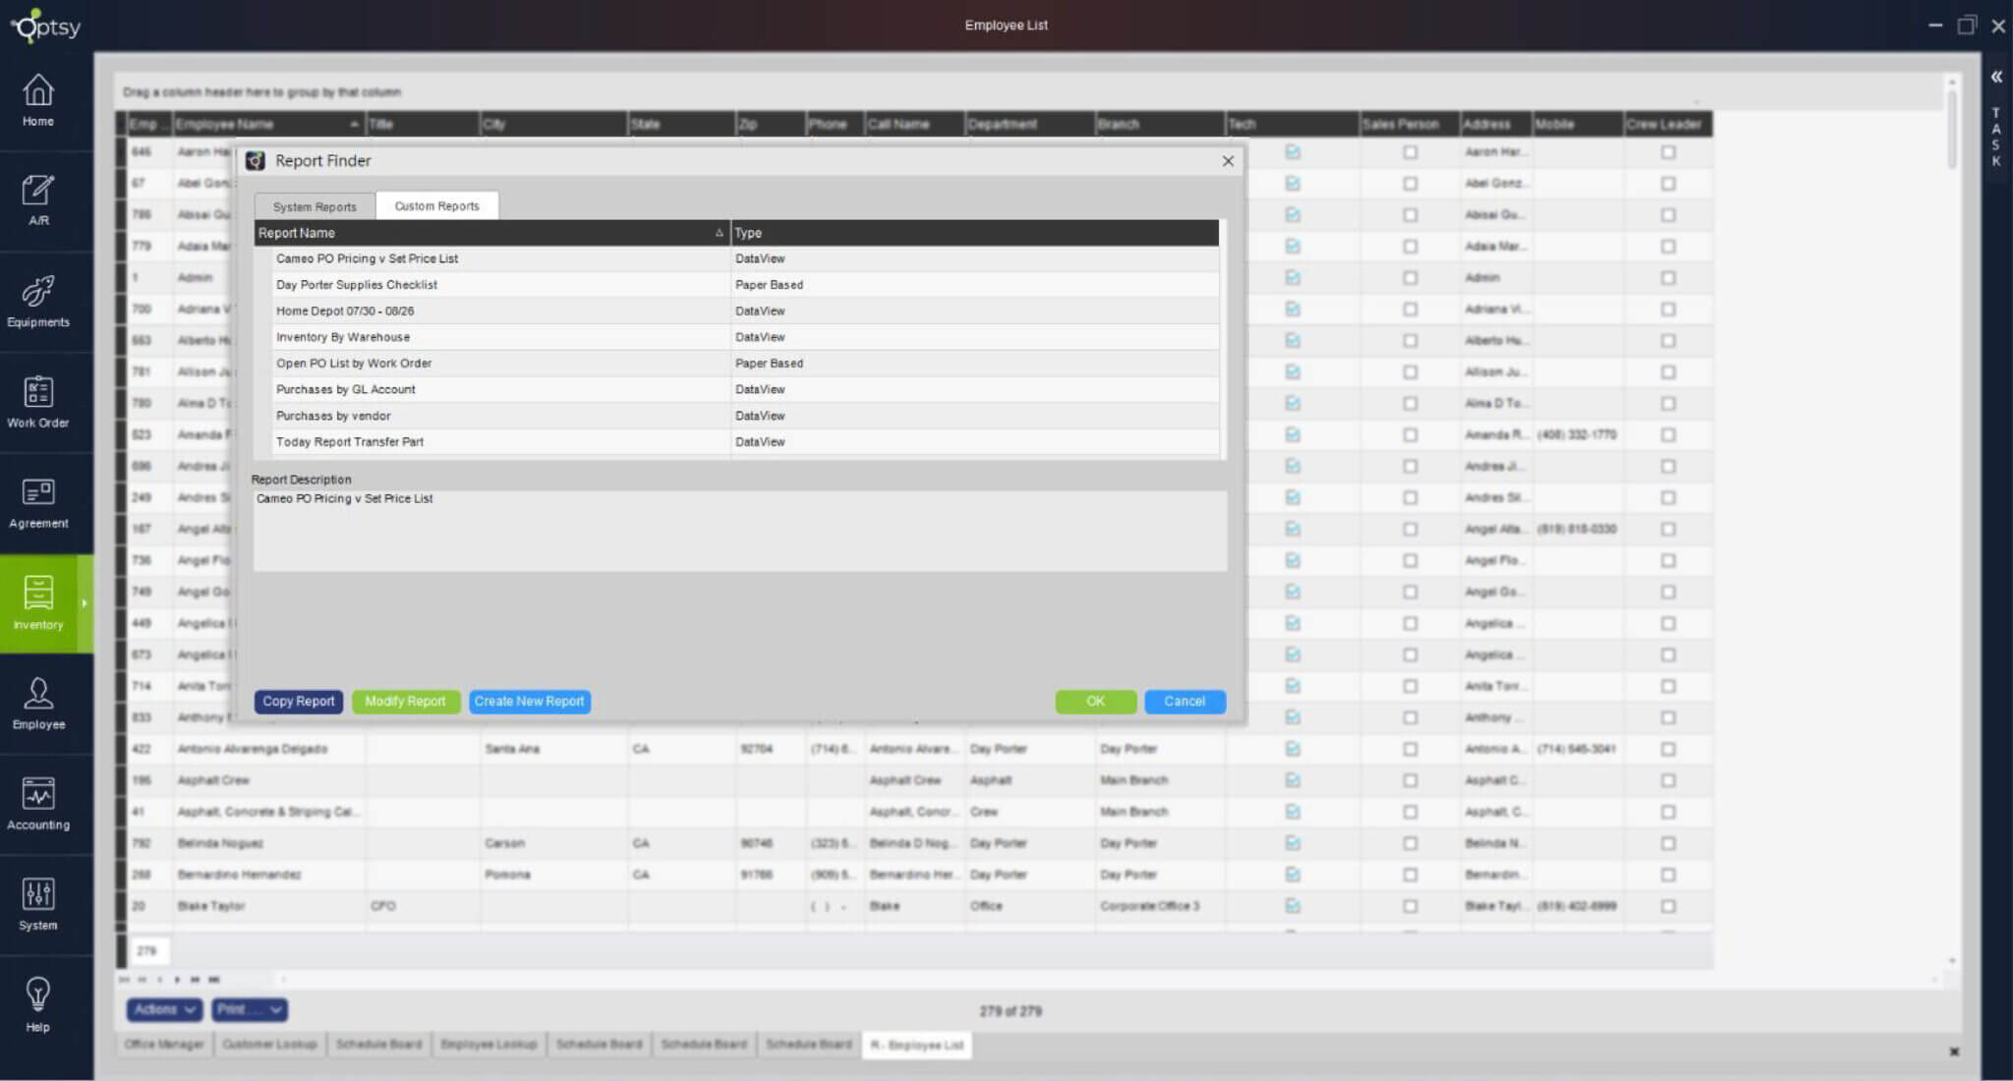Toggle Crew Leader checkbox for Blake Taylor
This screenshot has height=1081, width=2013.
[1668, 906]
